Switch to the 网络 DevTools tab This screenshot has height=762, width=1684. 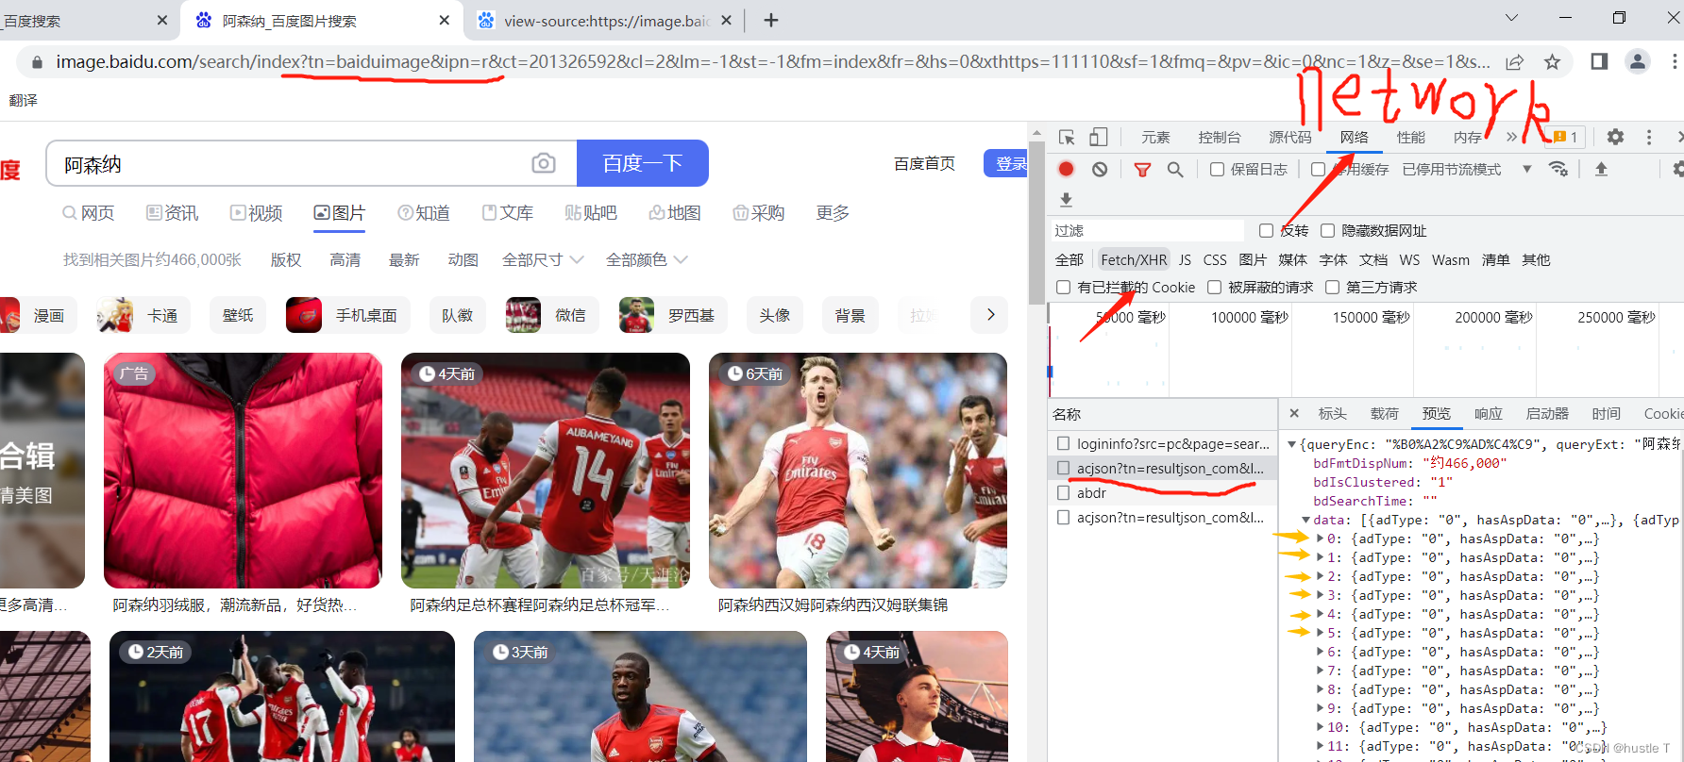[1354, 138]
